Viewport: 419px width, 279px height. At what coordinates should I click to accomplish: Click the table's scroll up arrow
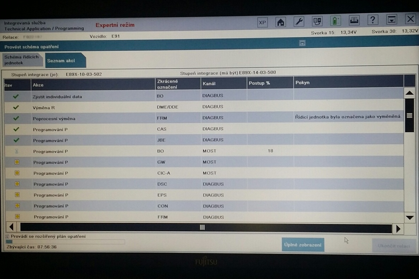point(409,93)
